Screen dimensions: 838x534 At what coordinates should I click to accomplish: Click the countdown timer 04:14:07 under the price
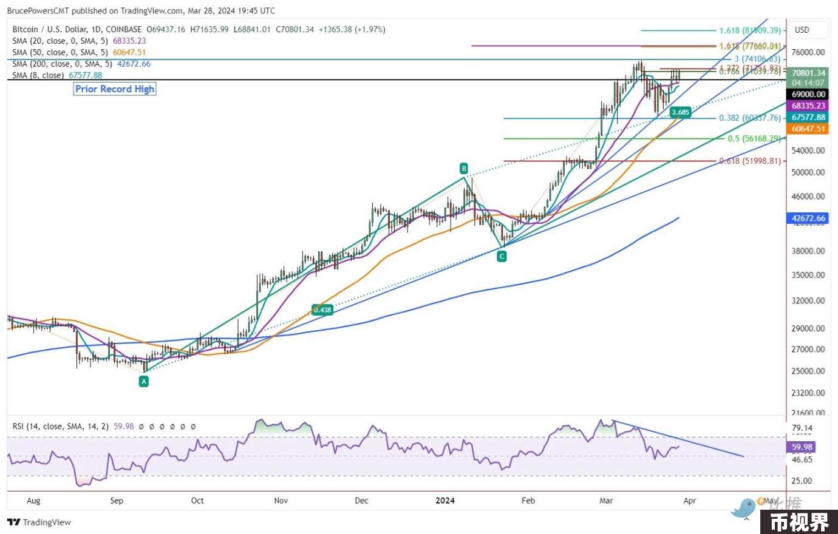(x=809, y=83)
